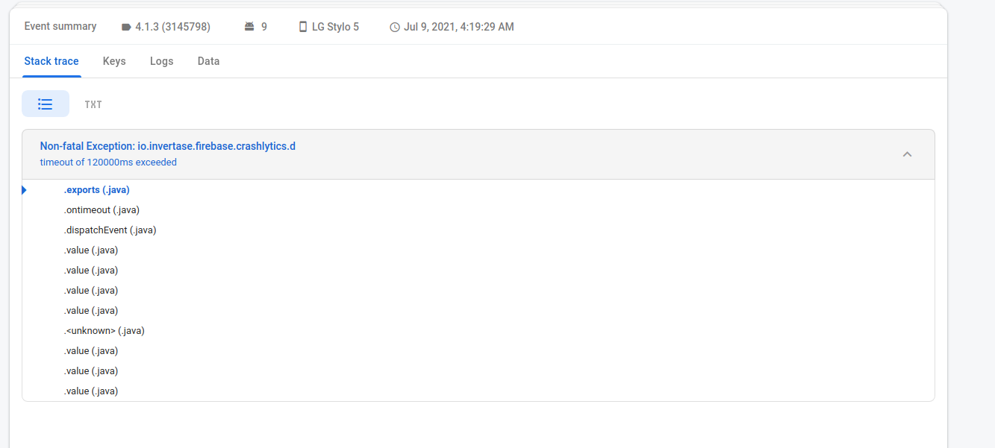The image size is (995, 448).
Task: Click the clock icon beside the event timestamp
Action: 393,26
